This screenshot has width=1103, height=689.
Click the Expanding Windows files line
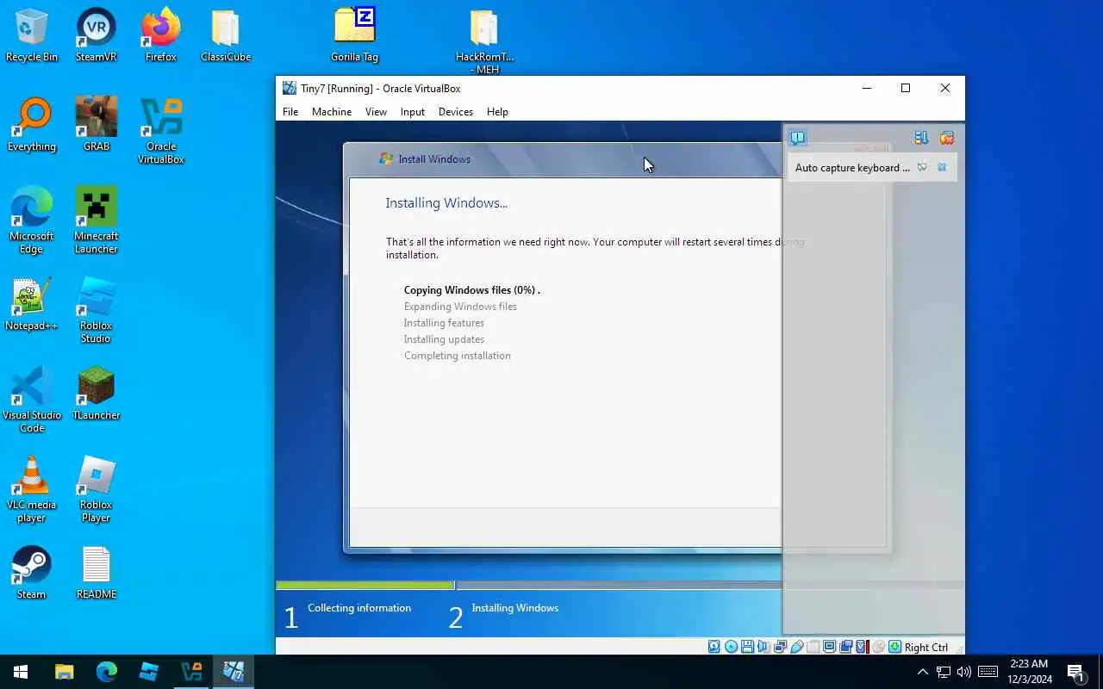click(x=460, y=307)
